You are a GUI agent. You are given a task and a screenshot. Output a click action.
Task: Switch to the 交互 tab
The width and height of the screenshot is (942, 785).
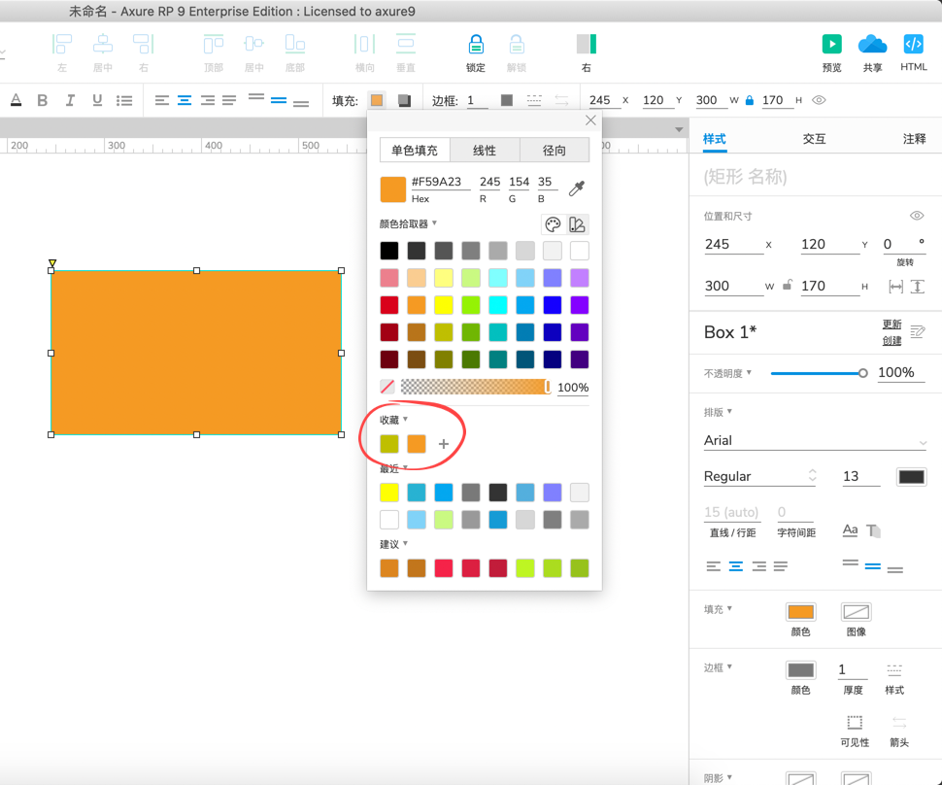point(814,139)
